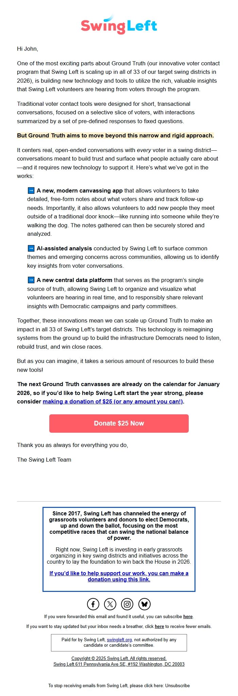Select the Bluesky butterfly icon
The image size is (238, 696).
pyautogui.click(x=144, y=604)
